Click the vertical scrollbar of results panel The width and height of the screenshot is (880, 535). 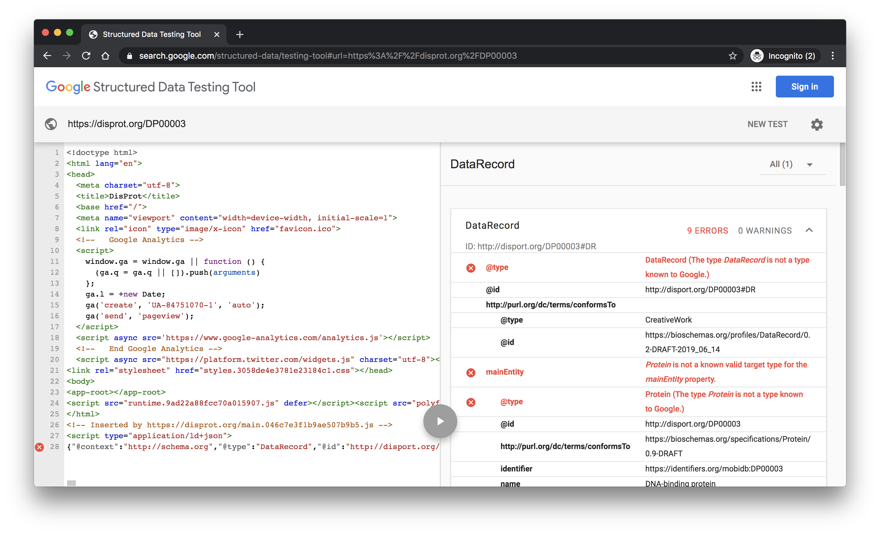pos(842,164)
